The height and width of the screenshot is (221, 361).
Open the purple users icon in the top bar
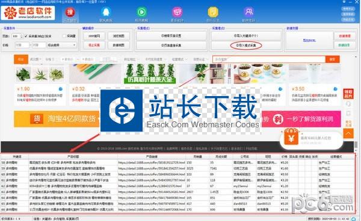pyautogui.click(x=248, y=12)
